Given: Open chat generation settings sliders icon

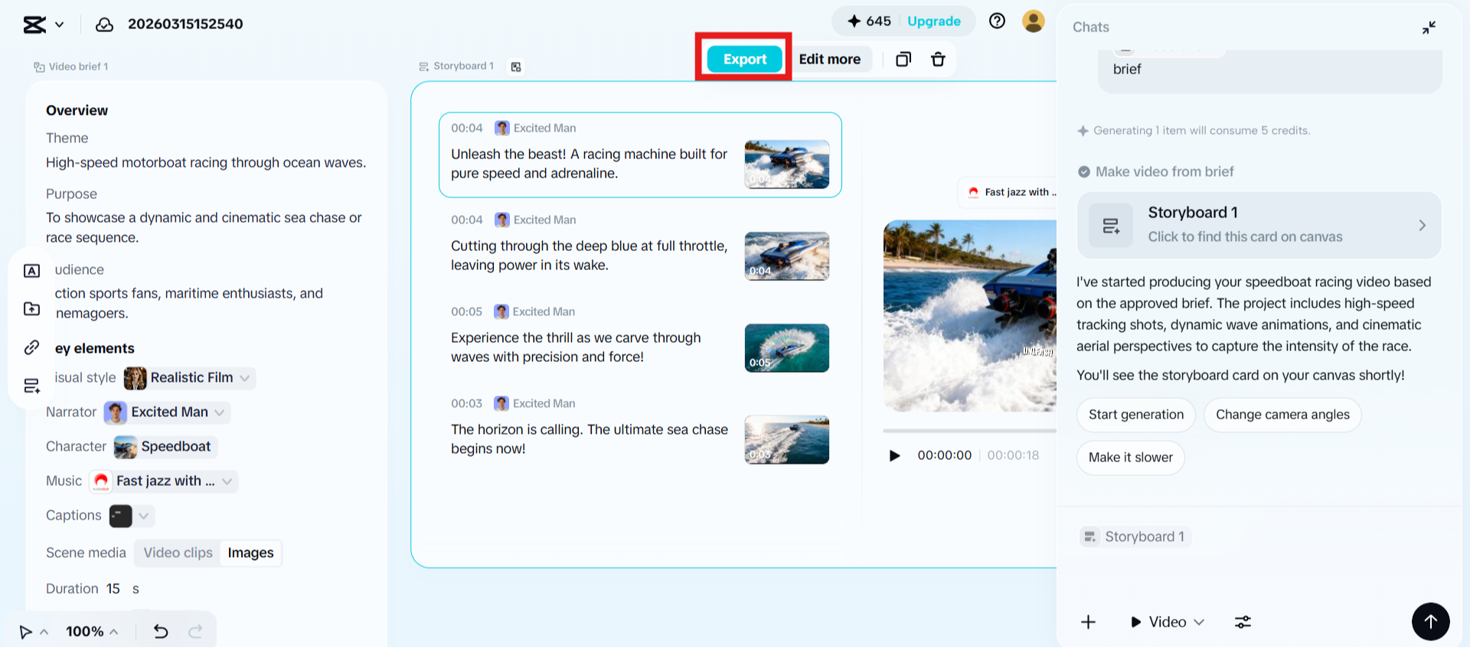Looking at the screenshot, I should click(1243, 622).
